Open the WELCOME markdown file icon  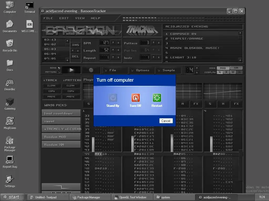(x=29, y=26)
